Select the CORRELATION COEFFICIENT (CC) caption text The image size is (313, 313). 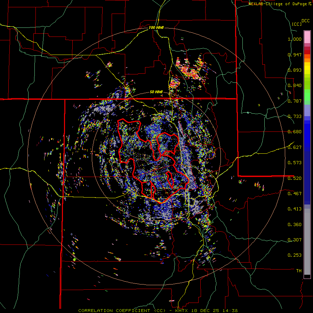tap(122, 311)
